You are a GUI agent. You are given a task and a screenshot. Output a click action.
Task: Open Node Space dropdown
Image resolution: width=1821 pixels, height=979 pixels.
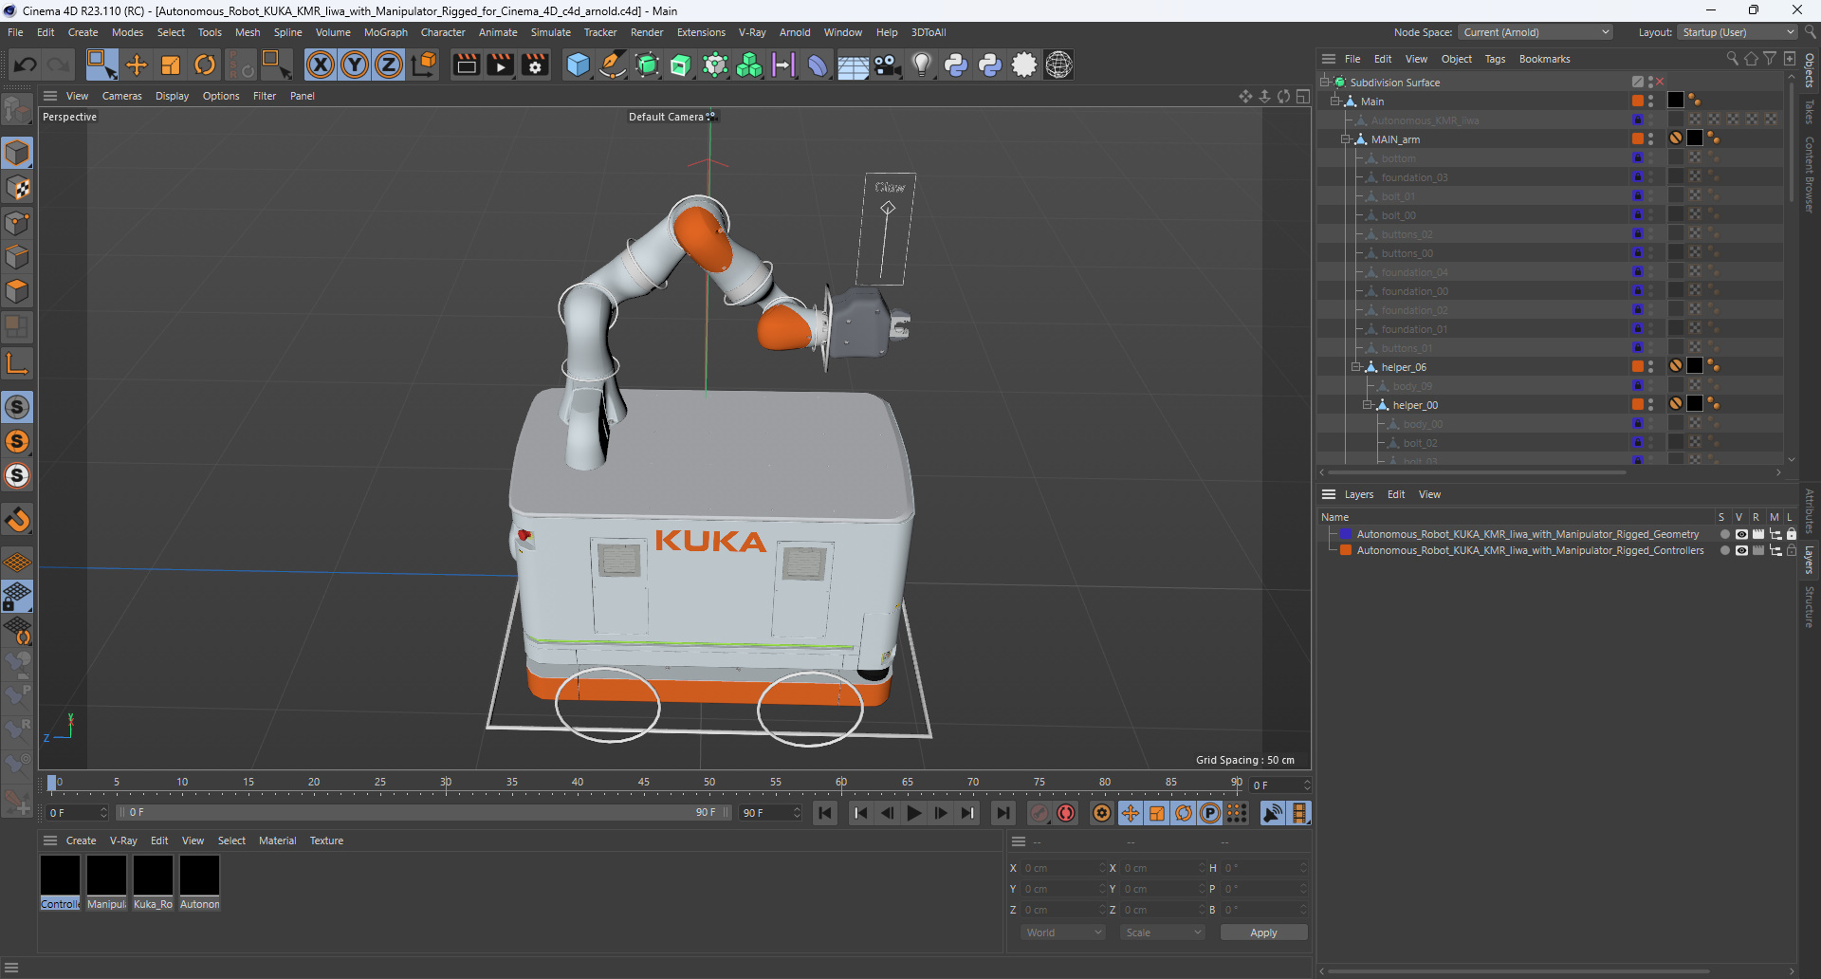point(1536,32)
